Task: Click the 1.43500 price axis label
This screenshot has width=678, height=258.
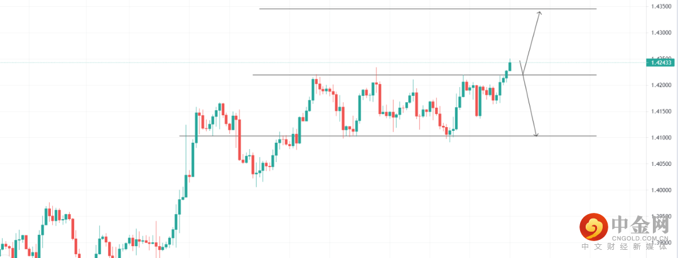Action: (660, 6)
